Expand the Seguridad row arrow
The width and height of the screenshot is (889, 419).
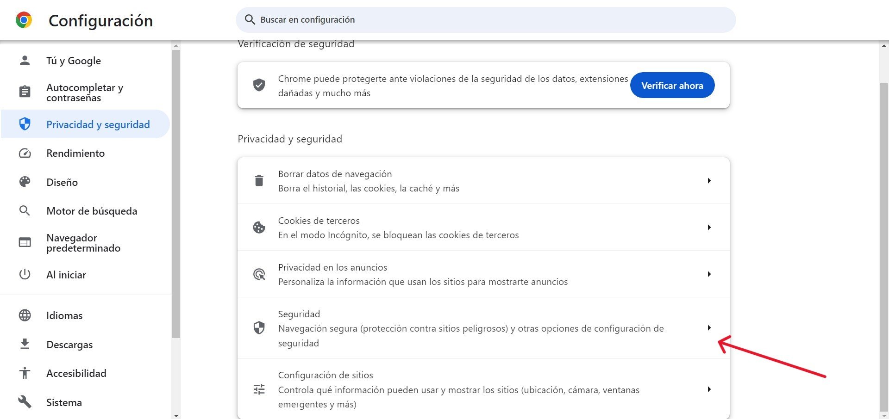pyautogui.click(x=709, y=328)
